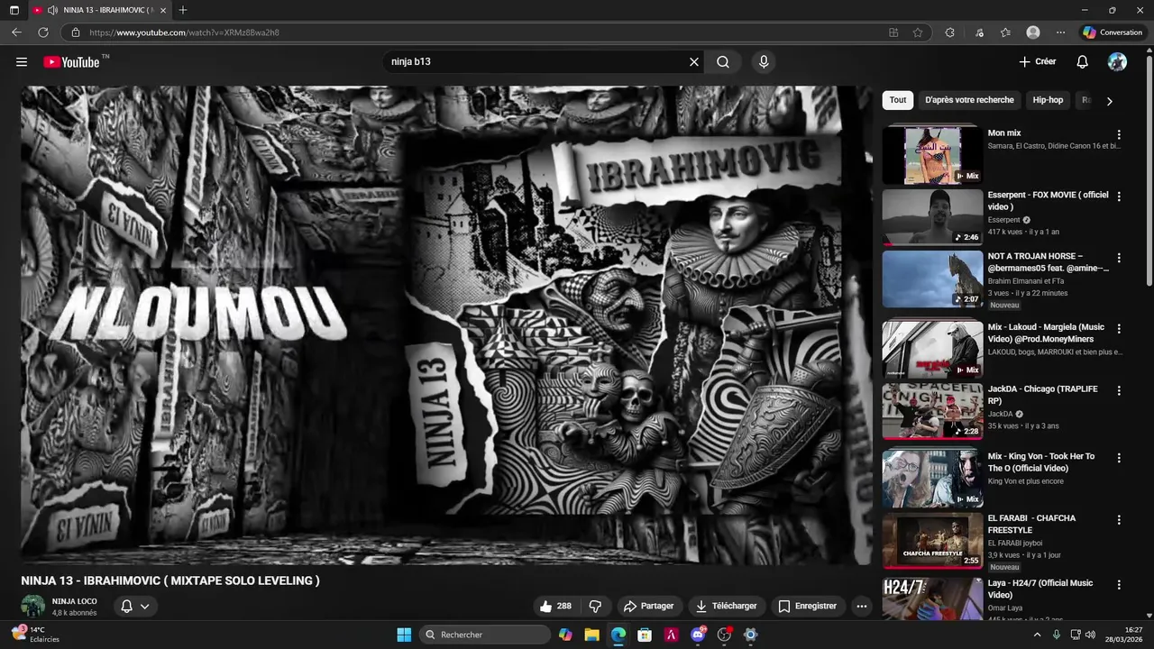Clear the search box with the X

694,62
